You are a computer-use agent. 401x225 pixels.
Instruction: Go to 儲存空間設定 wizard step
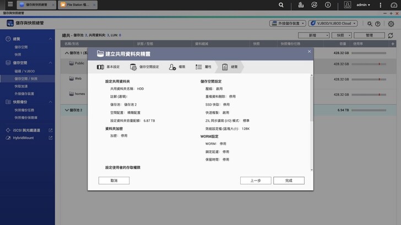[x=144, y=67]
